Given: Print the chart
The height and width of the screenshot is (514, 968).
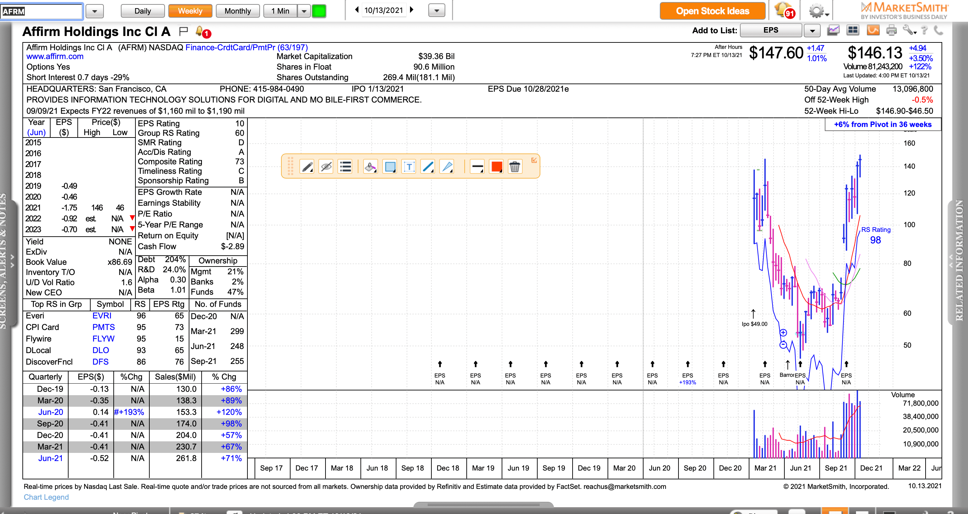Looking at the screenshot, I should pos(891,31).
